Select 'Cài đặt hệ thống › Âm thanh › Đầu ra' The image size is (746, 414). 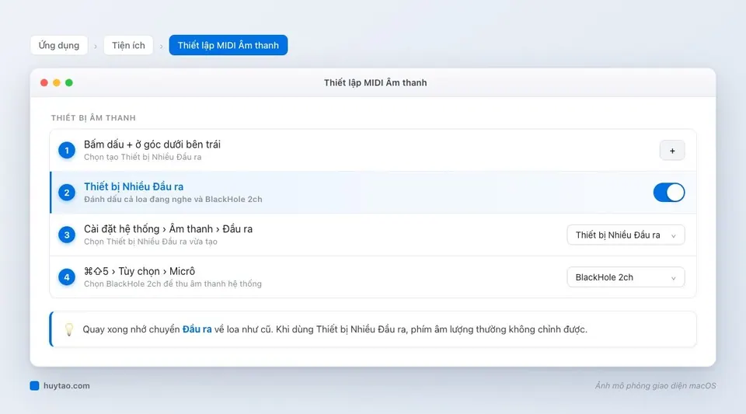(169, 229)
